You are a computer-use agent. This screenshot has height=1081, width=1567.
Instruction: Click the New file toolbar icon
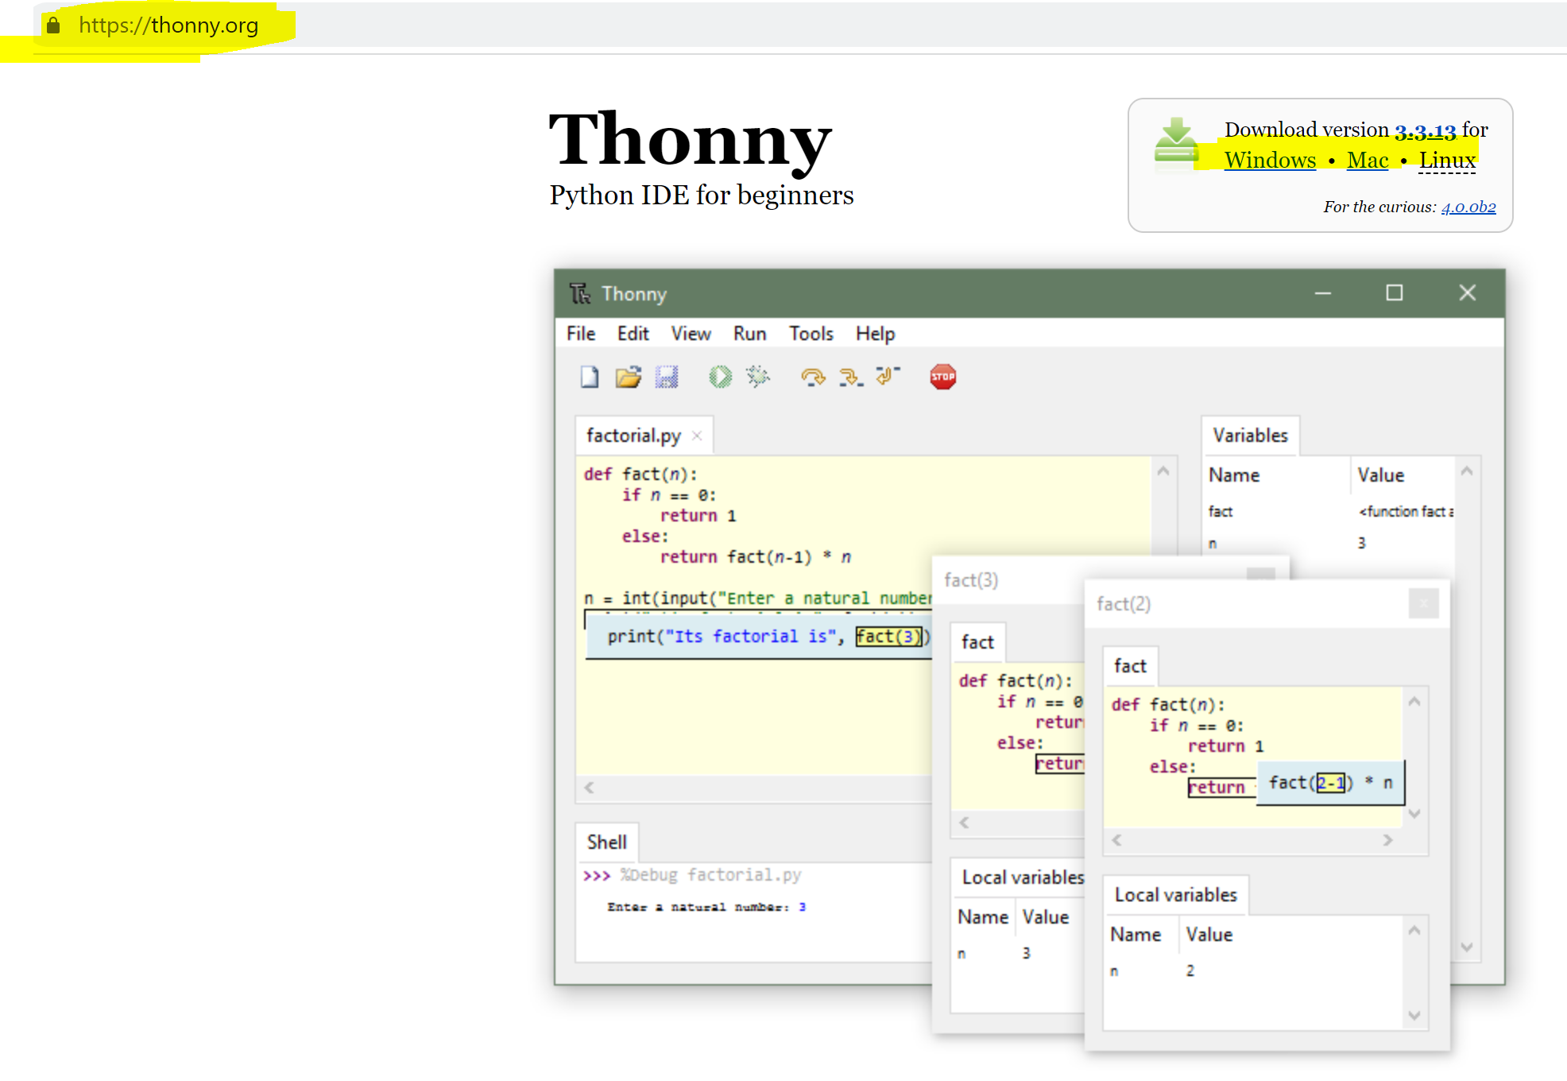point(589,377)
